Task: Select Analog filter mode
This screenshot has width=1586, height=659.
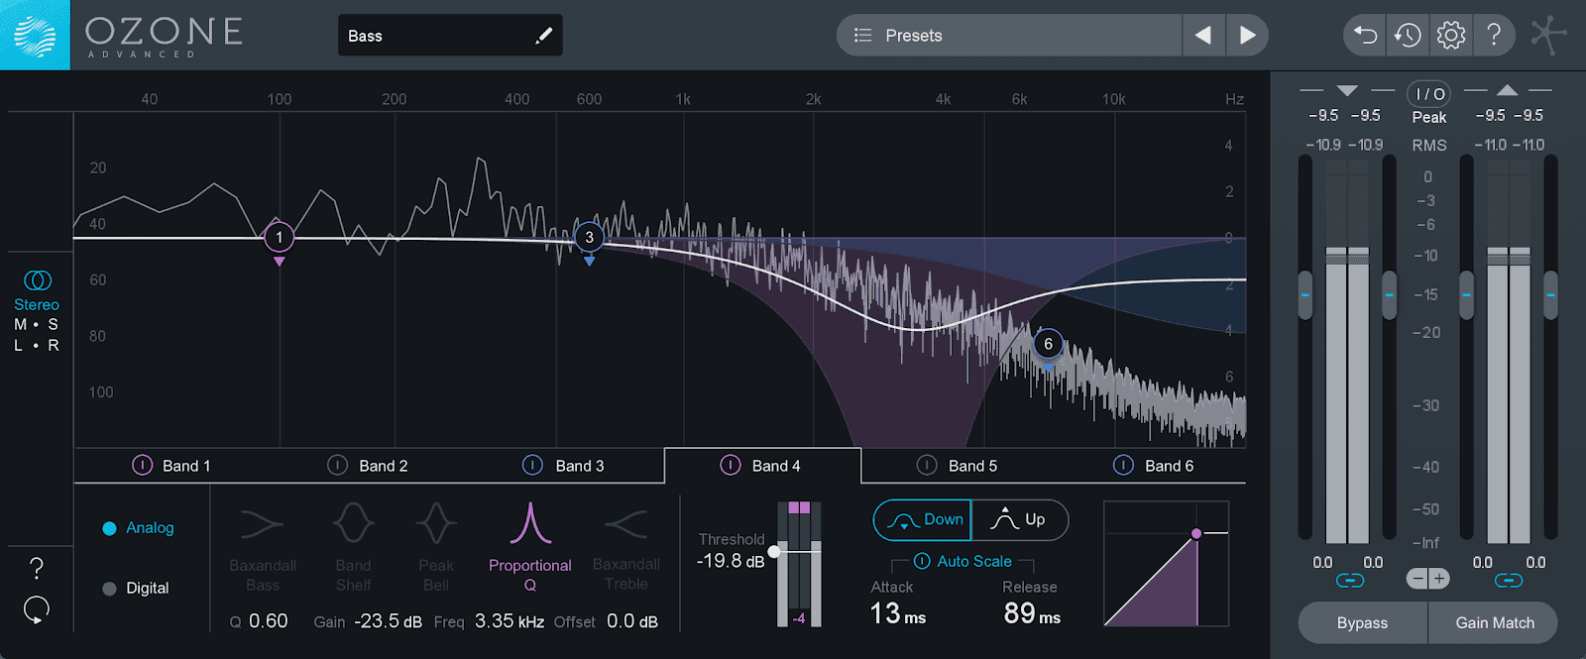Action: (139, 528)
